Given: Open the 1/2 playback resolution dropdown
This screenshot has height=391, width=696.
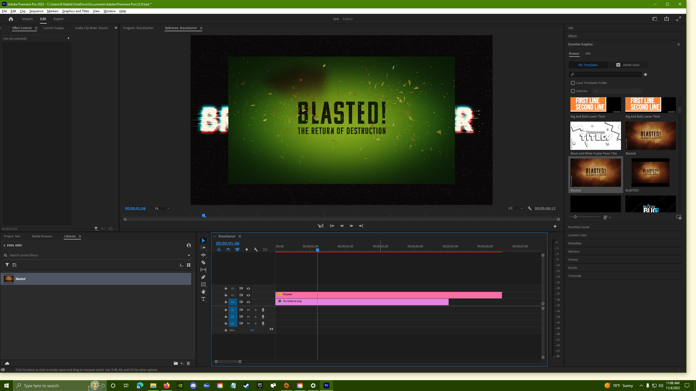Looking at the screenshot, I should pyautogui.click(x=515, y=209).
